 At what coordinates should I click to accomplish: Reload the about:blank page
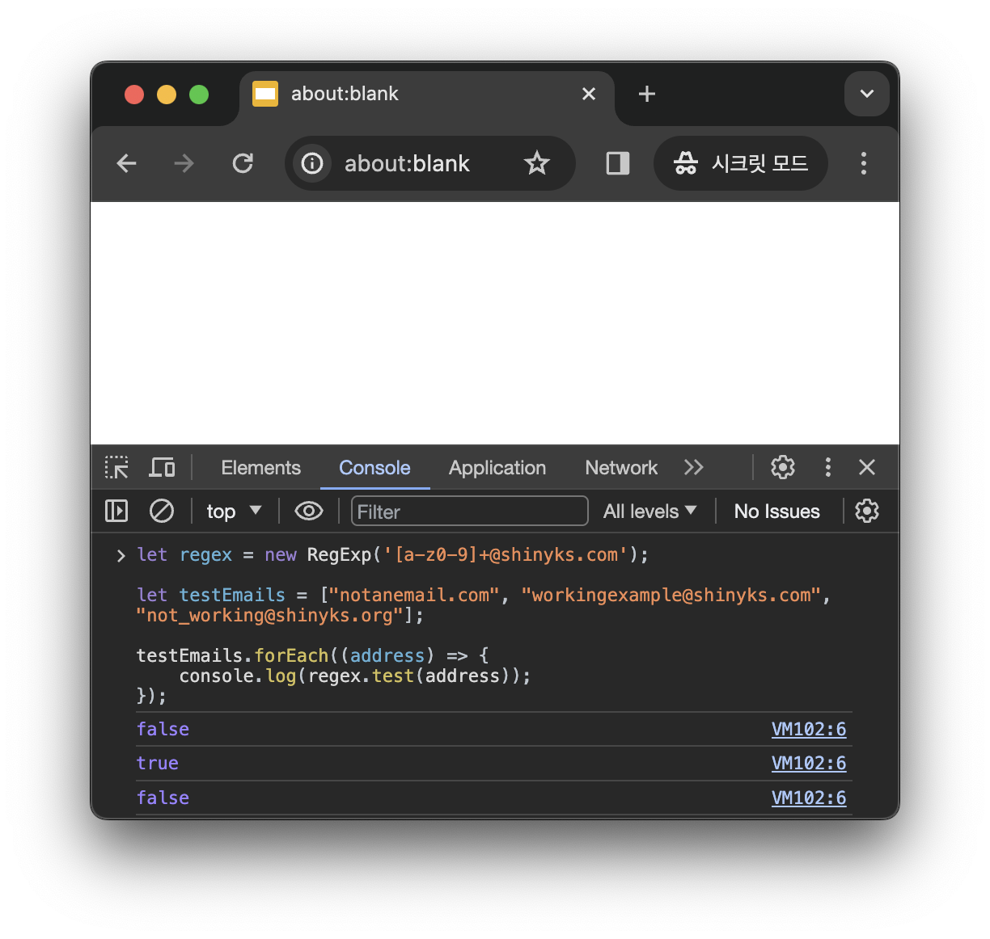click(243, 163)
